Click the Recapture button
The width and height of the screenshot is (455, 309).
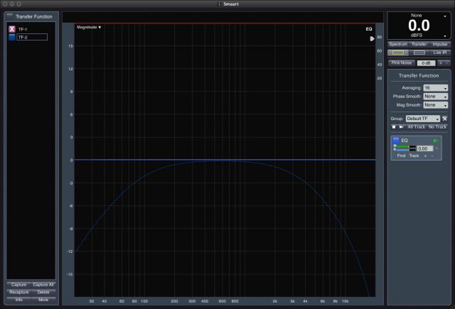click(18, 292)
